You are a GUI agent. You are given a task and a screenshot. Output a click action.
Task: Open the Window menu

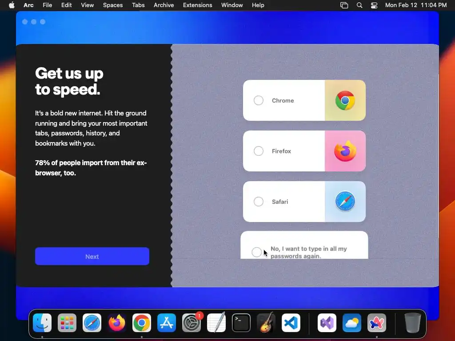pyautogui.click(x=232, y=5)
